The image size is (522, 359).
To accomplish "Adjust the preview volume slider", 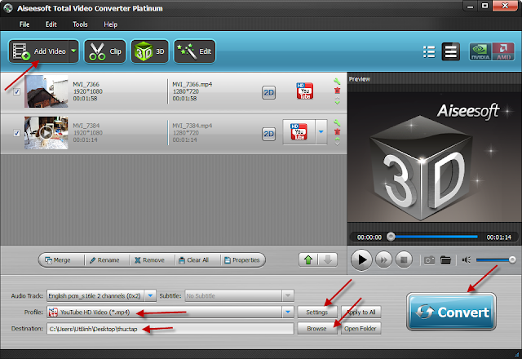I will pos(495,259).
